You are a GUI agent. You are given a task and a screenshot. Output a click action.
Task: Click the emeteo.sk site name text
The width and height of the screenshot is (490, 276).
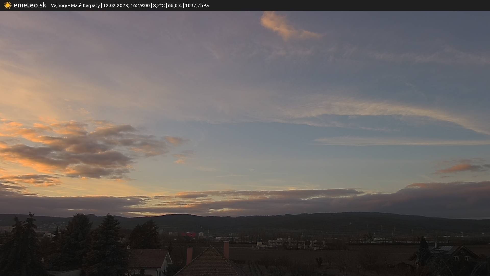pyautogui.click(x=30, y=5)
